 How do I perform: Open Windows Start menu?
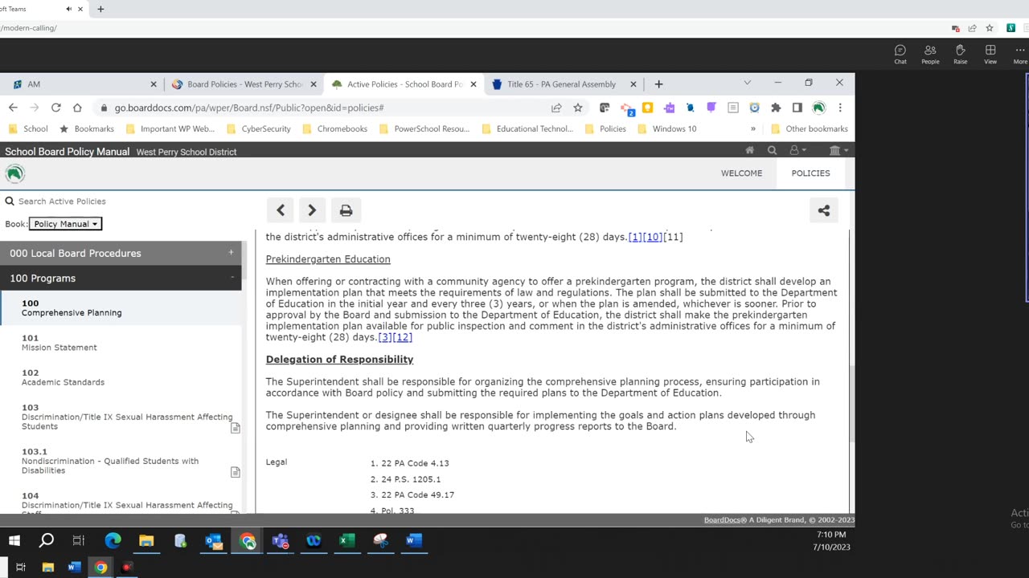(x=14, y=540)
